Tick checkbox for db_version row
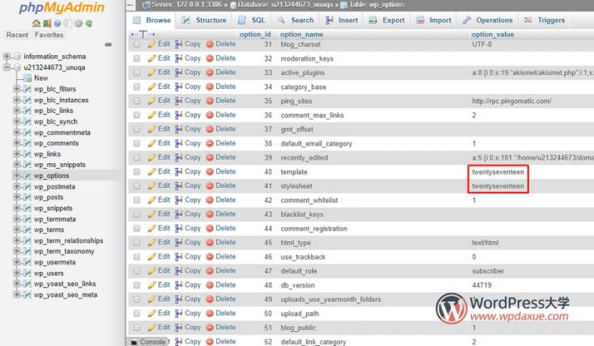 137,285
